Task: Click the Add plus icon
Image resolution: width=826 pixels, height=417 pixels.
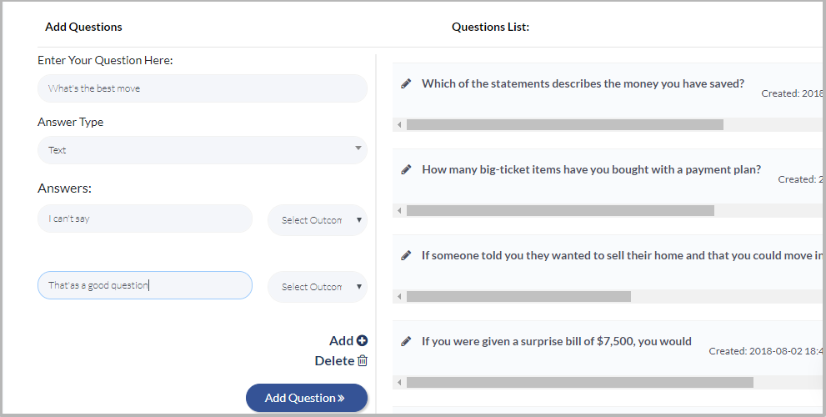Action: [x=362, y=340]
